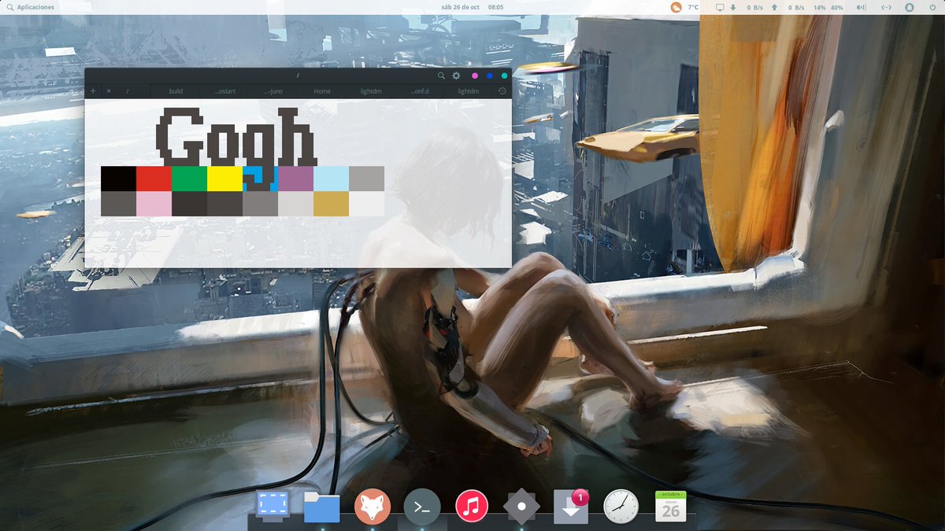Screen dimensions: 945x531
Task: Open the display indicator in top panel
Action: pos(719,7)
